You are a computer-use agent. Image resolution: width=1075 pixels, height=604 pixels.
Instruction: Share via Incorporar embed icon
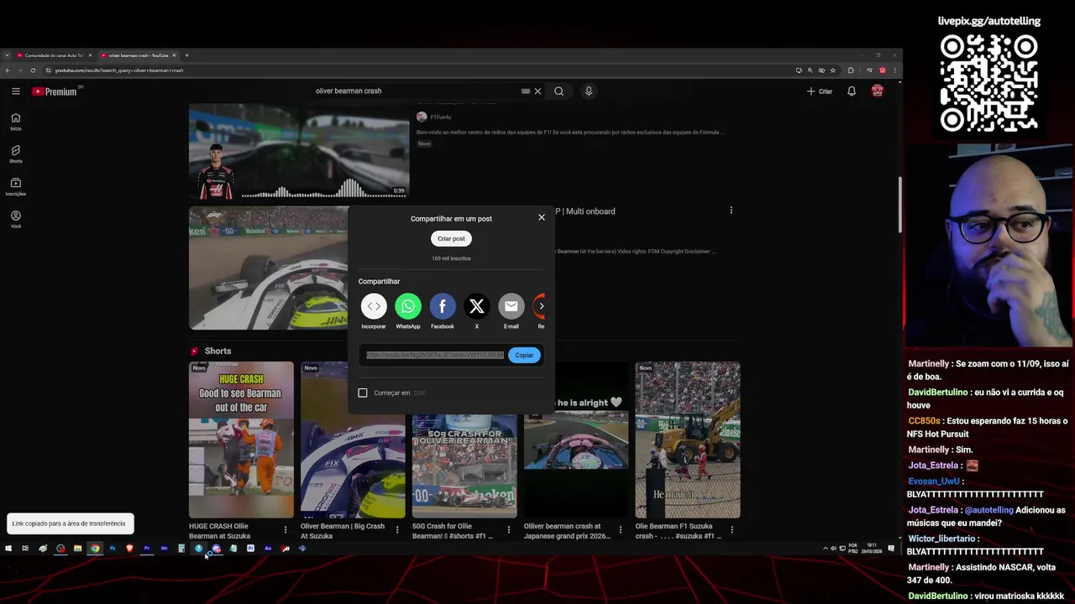coord(374,306)
